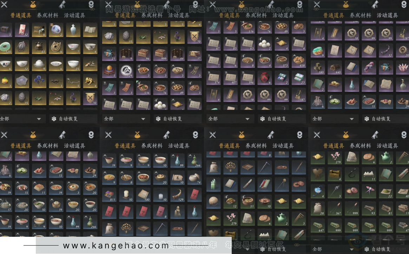This screenshot has width=409, height=254.
Task: Select the red wine jar item
Action: coord(264,78)
